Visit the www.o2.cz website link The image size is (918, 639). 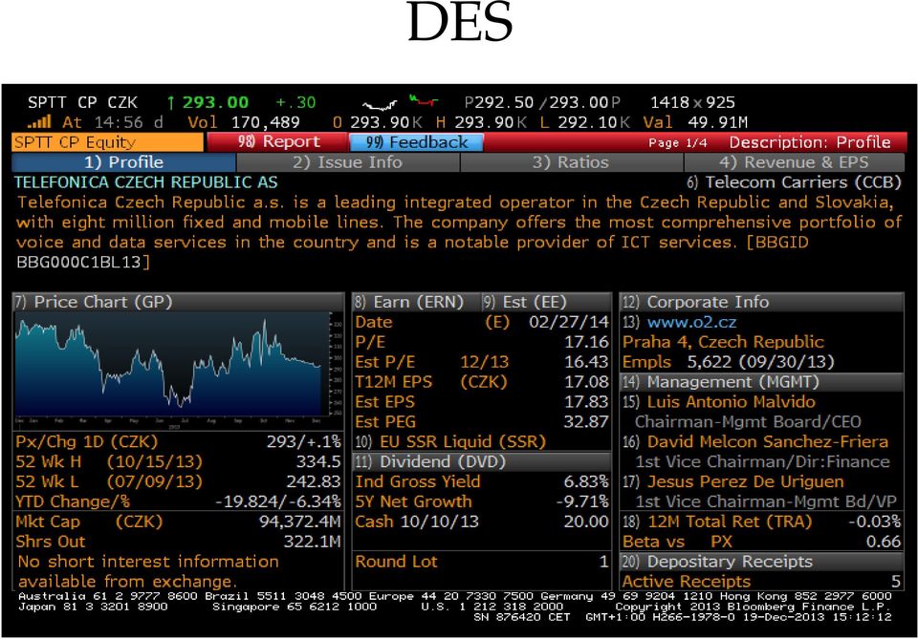(x=691, y=322)
